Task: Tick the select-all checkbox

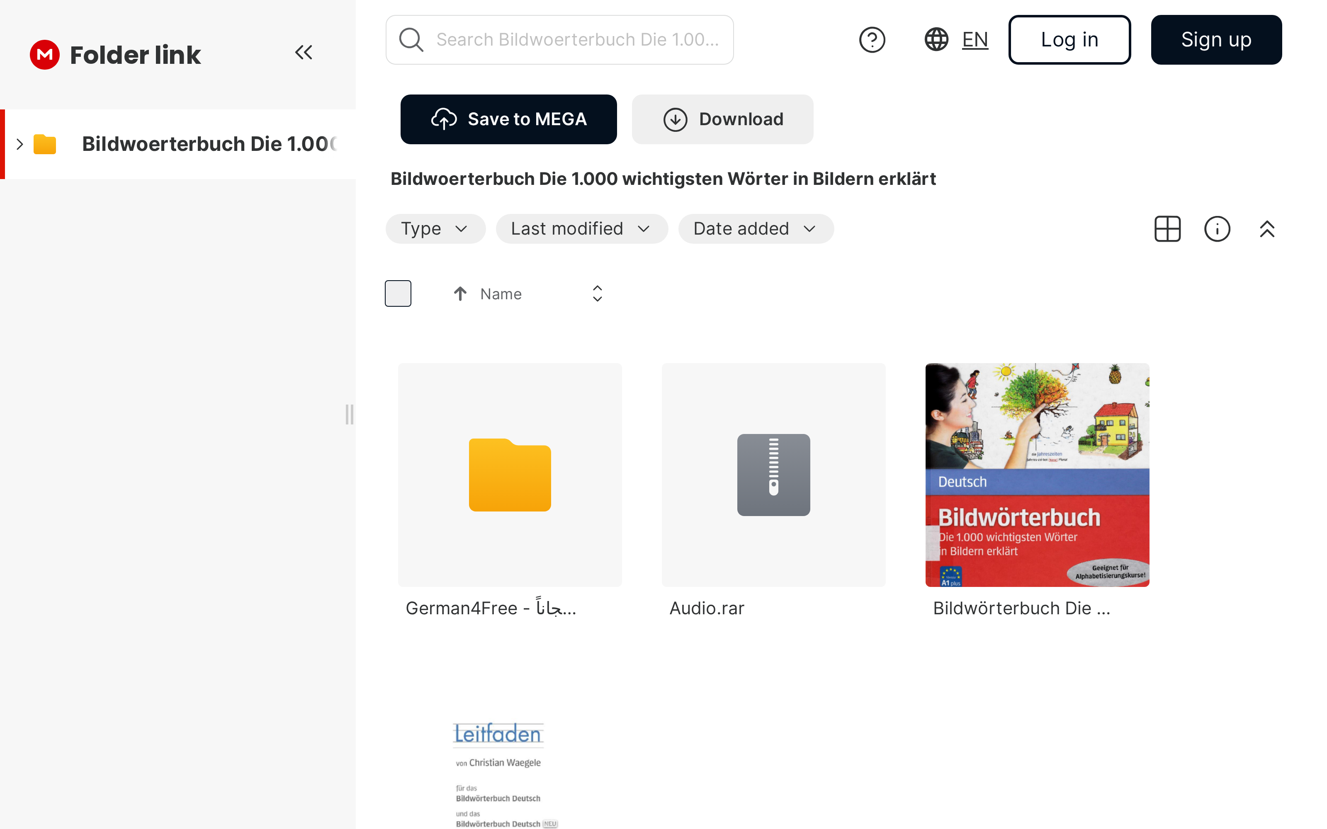Action: tap(398, 293)
